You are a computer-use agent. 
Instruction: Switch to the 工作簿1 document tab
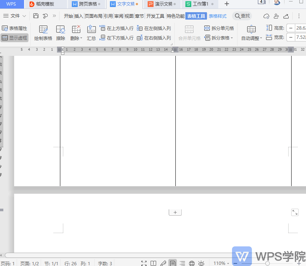[199, 4]
